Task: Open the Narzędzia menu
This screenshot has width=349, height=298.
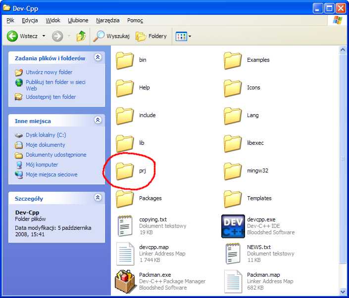Action: [108, 20]
